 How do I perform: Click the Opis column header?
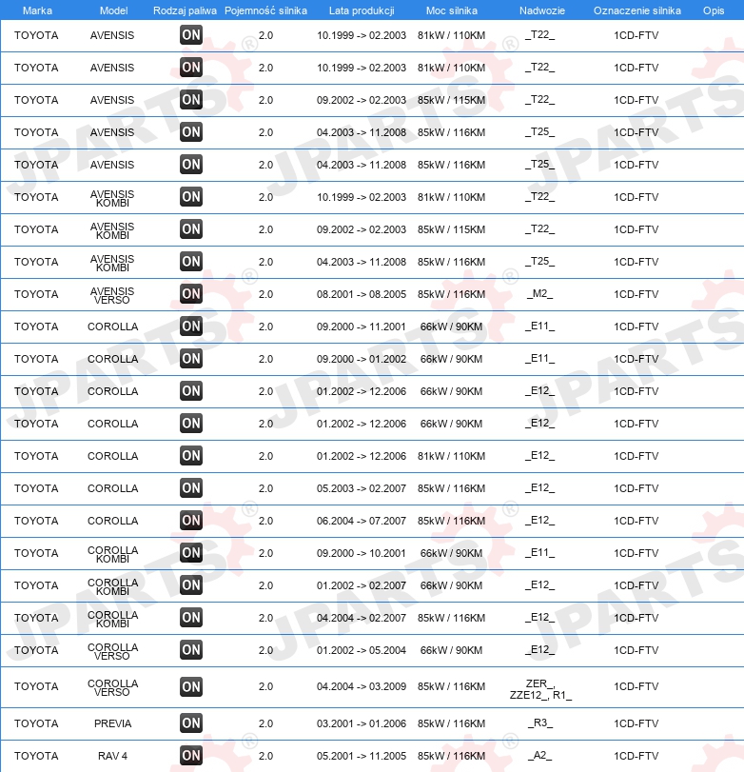pyautogui.click(x=714, y=10)
